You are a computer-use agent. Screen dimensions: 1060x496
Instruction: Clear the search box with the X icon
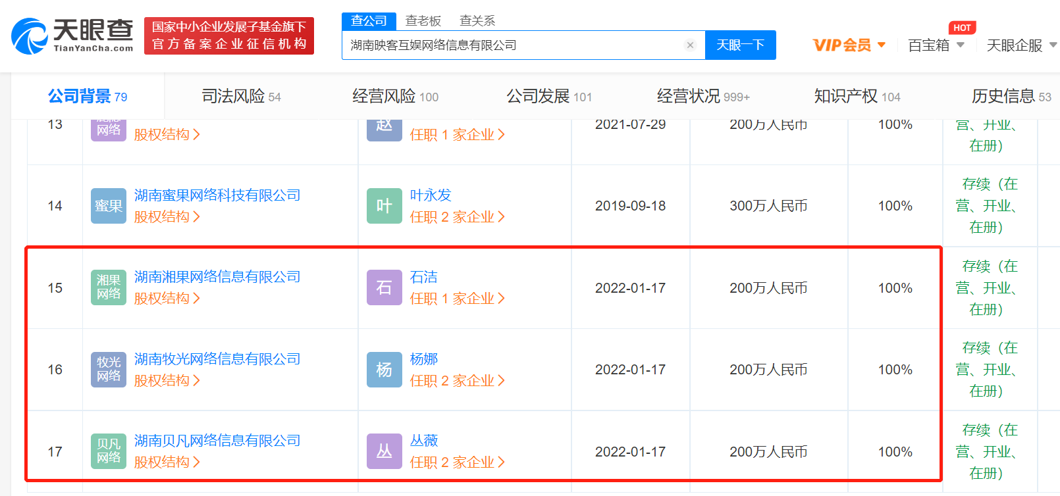pyautogui.click(x=690, y=45)
